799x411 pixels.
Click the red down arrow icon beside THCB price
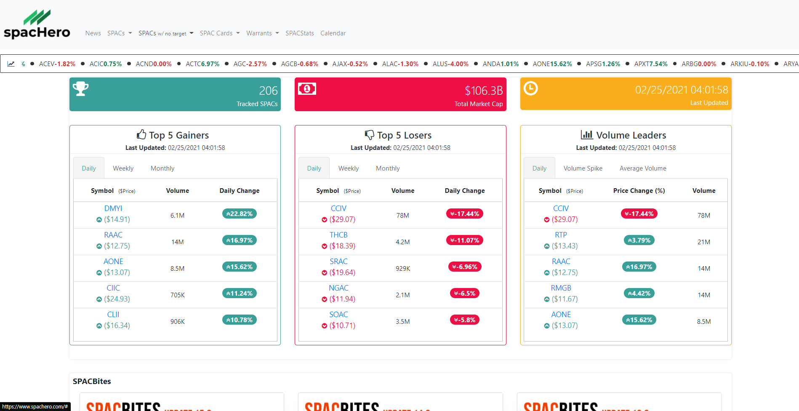(x=324, y=246)
